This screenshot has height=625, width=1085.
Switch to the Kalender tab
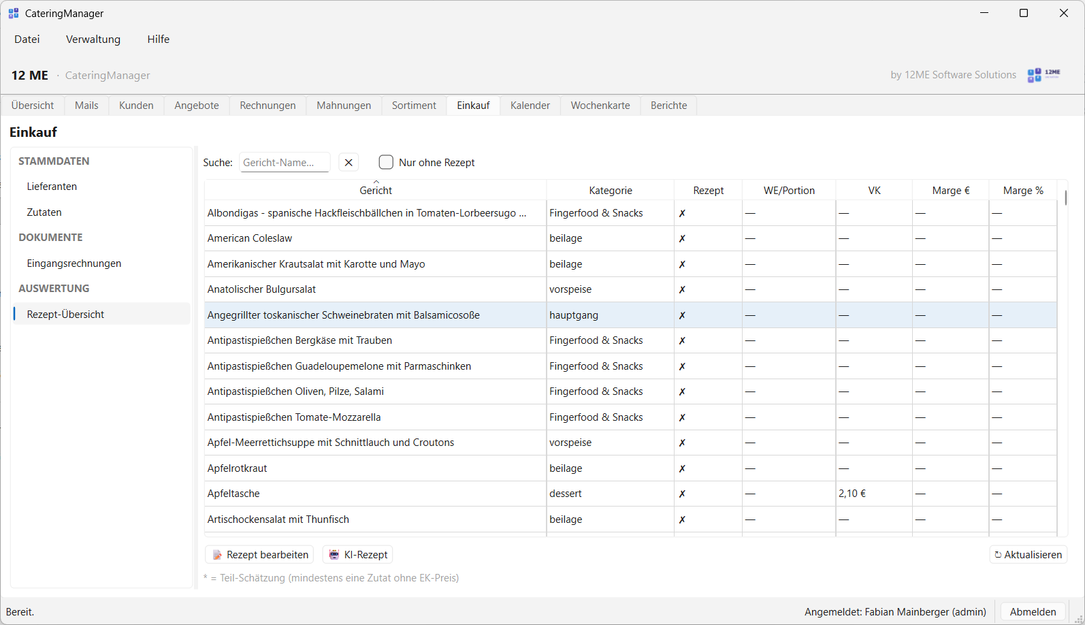point(530,106)
